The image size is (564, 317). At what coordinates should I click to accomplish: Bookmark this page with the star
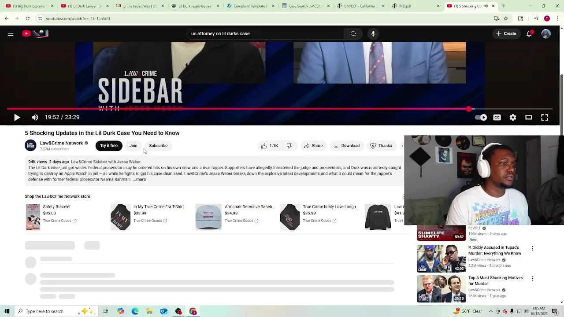point(506,18)
